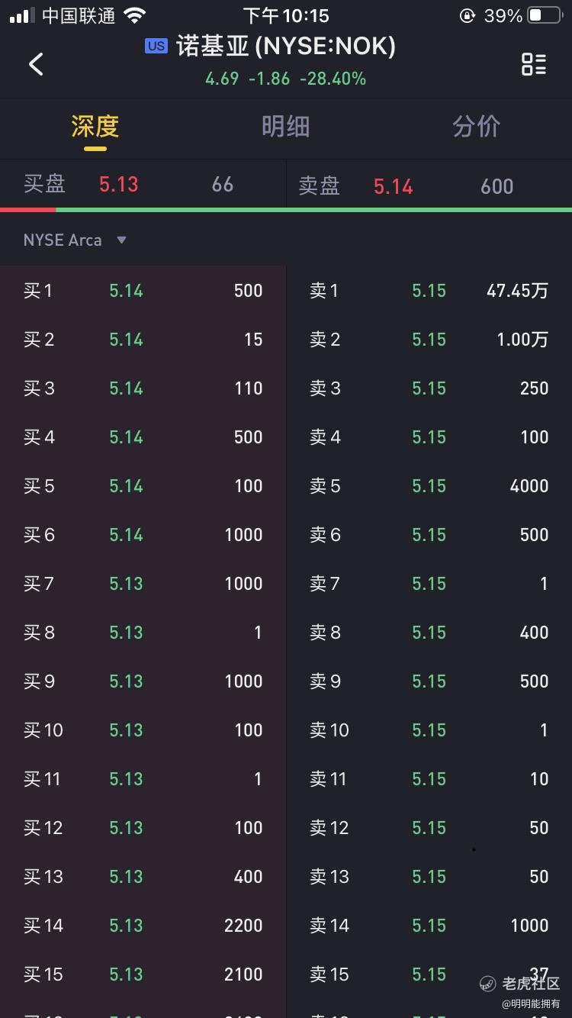The width and height of the screenshot is (572, 1018).
Task: Tap the cellular signal bars icon
Action: 22,15
